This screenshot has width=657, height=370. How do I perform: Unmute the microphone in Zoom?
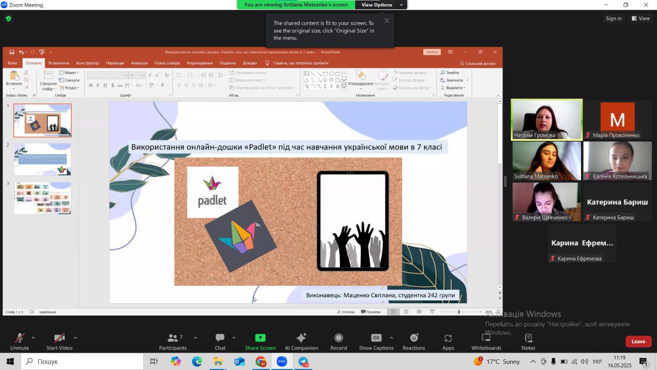click(20, 341)
